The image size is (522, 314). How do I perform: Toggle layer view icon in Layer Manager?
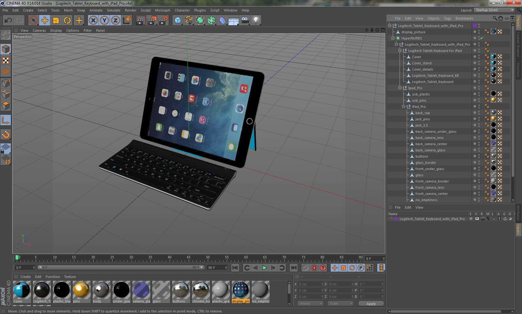coord(477,219)
